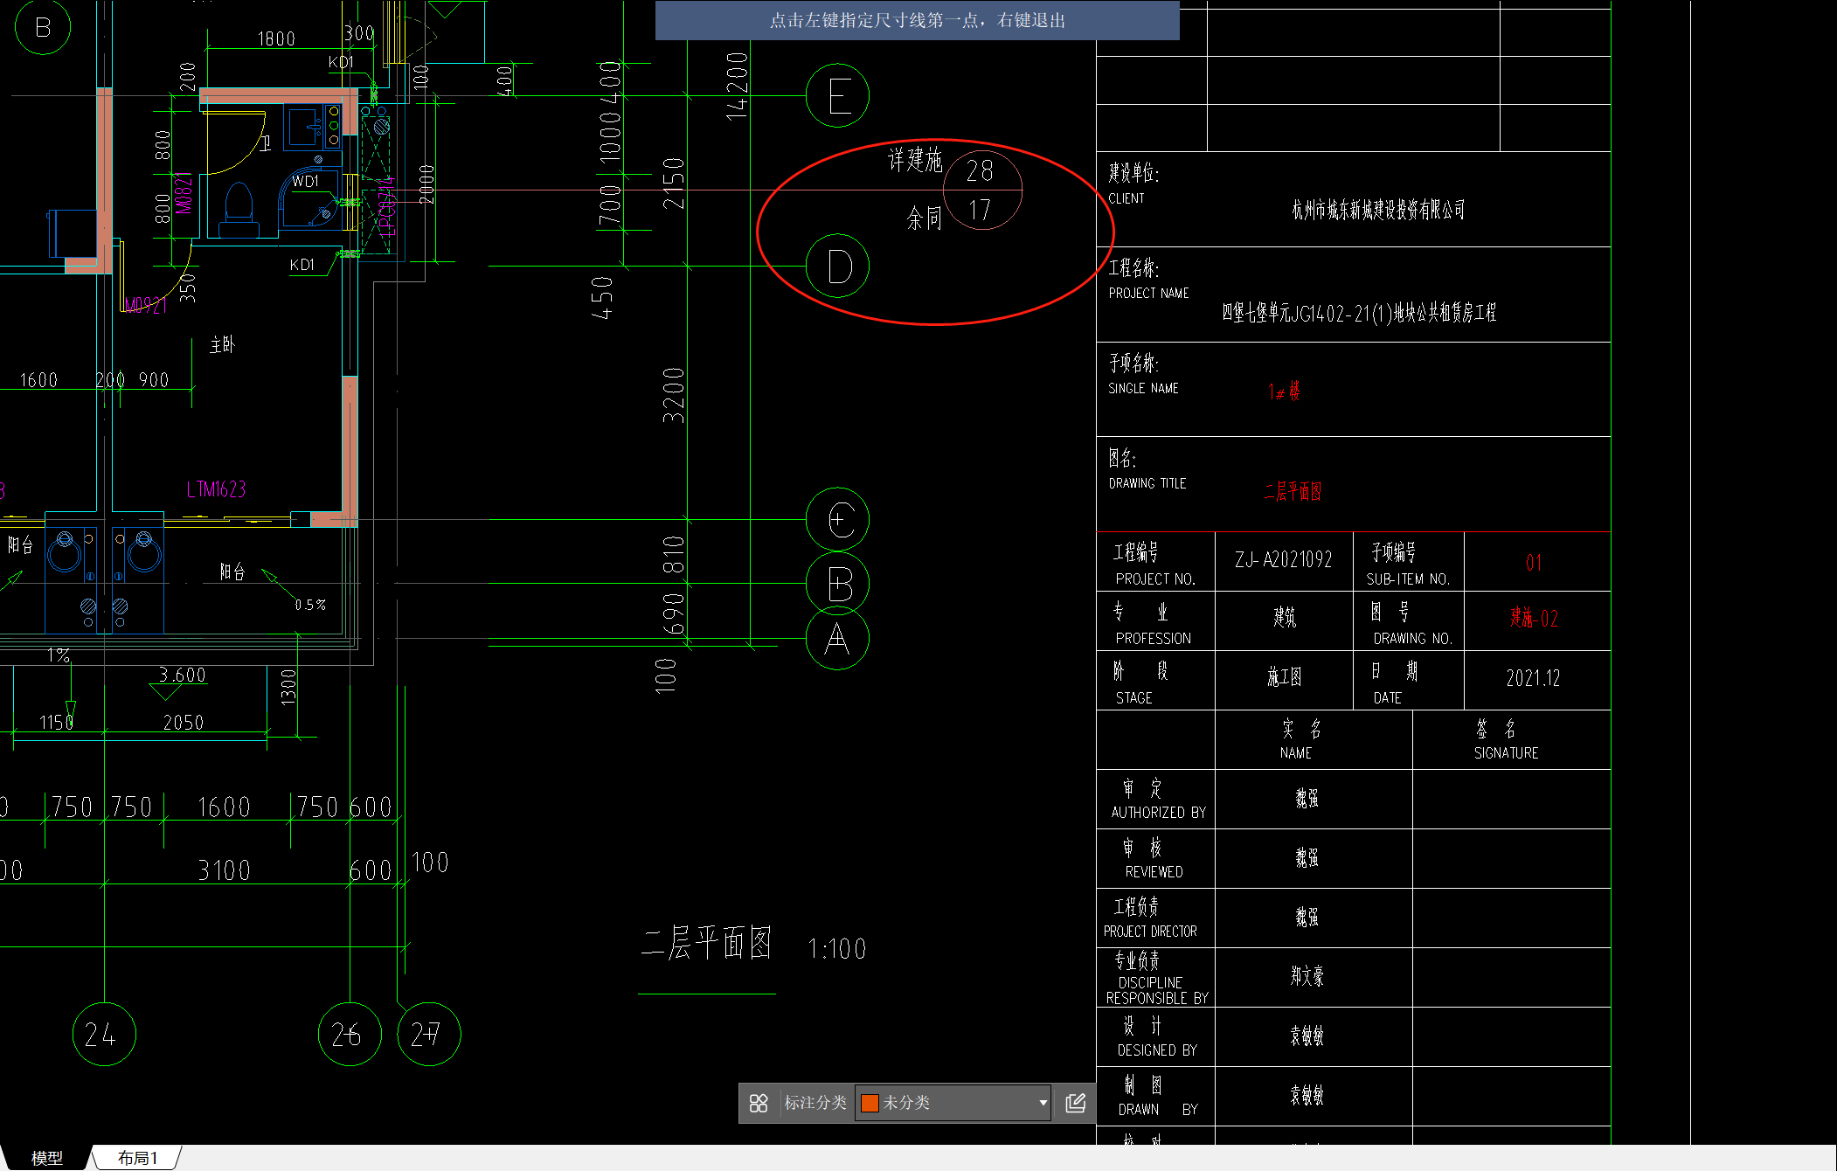Click the dimension hint banner at top
1837x1171 pixels.
(x=917, y=20)
